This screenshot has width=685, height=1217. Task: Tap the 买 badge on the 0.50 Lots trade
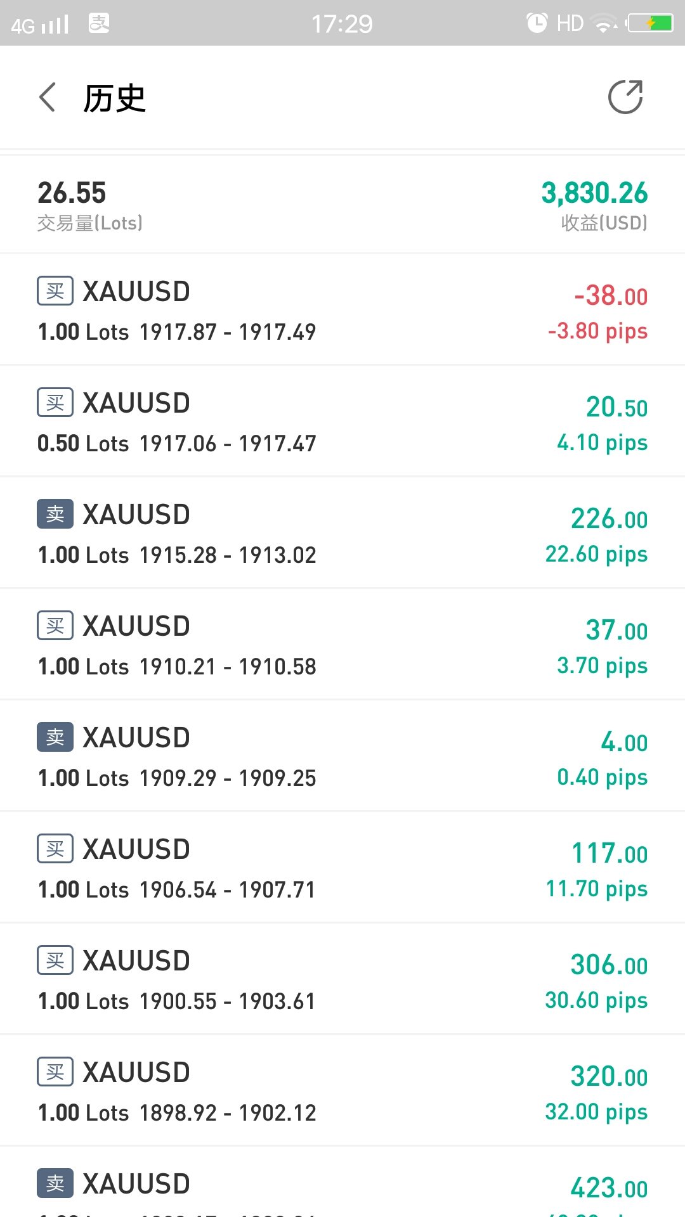[x=55, y=402]
